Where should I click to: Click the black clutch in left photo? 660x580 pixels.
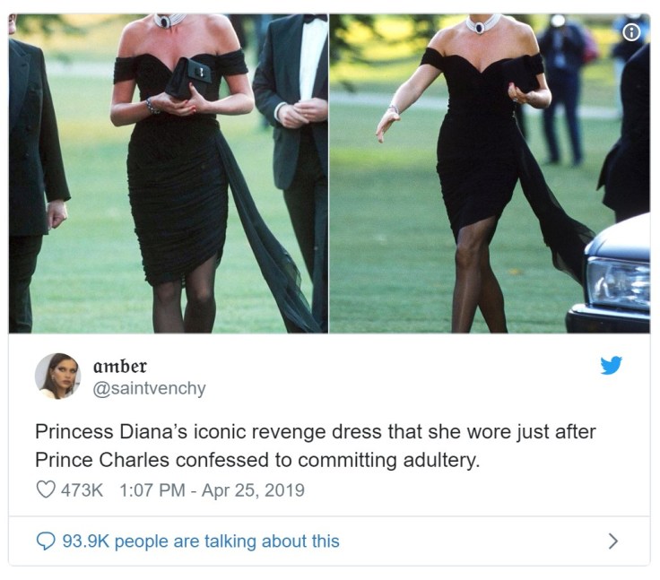pyautogui.click(x=187, y=78)
